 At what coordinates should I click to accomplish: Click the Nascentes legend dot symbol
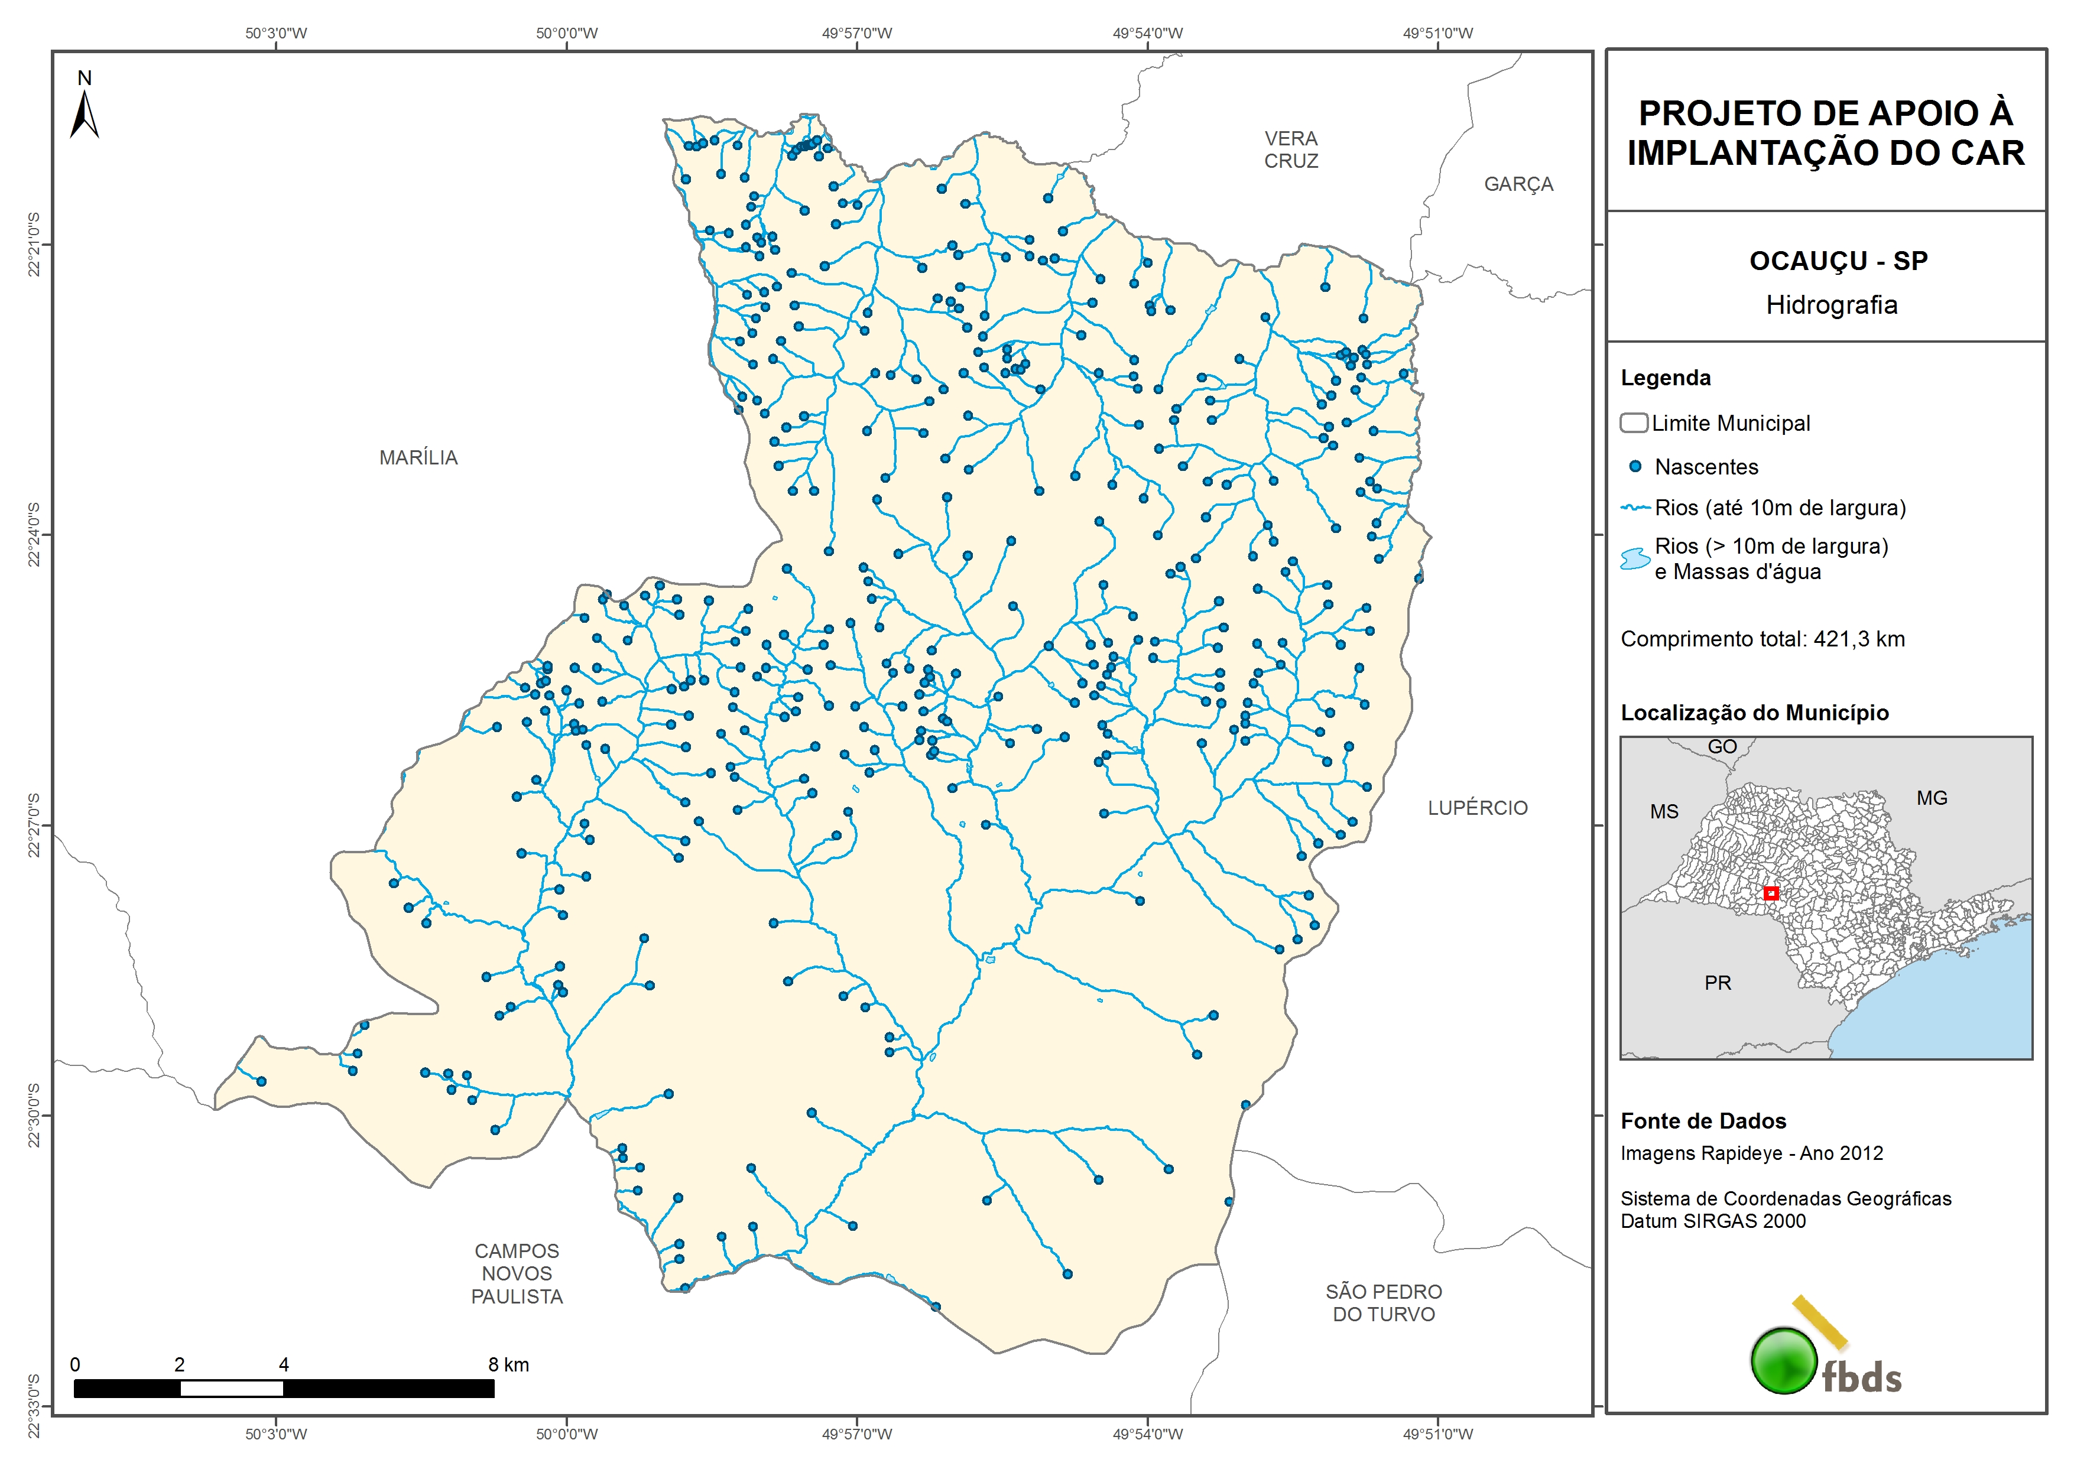pyautogui.click(x=1634, y=467)
